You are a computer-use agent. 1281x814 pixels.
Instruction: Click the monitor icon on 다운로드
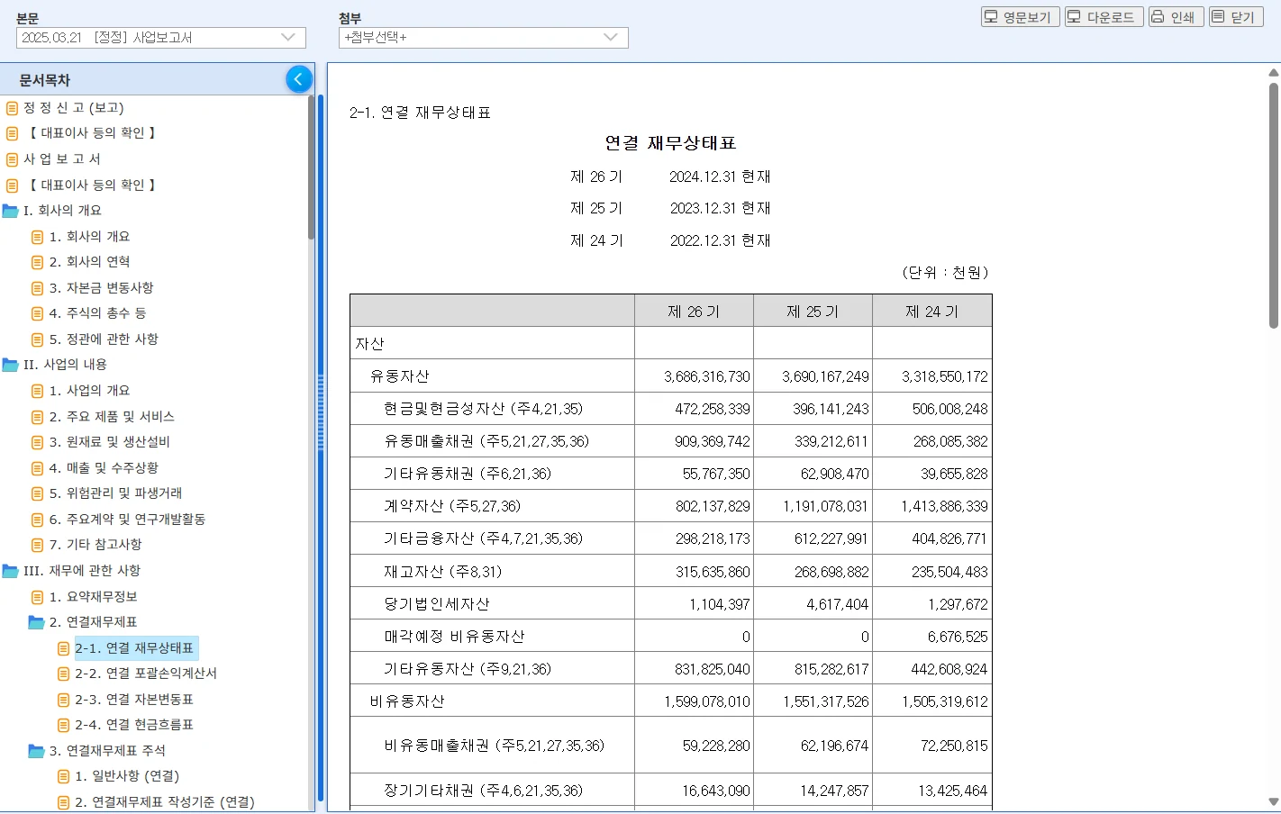click(1074, 17)
